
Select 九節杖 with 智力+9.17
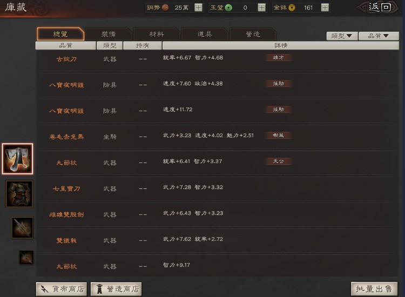pos(217,266)
